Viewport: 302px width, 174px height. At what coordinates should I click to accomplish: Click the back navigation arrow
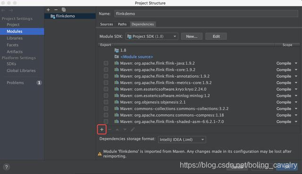(x=3, y=10)
